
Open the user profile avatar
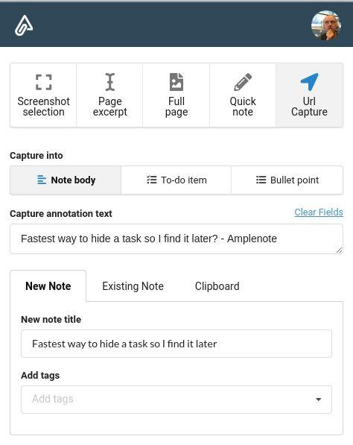(326, 25)
